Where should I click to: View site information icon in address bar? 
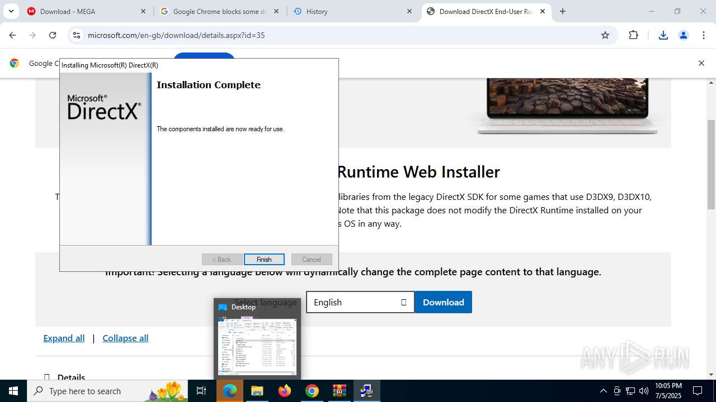point(77,35)
